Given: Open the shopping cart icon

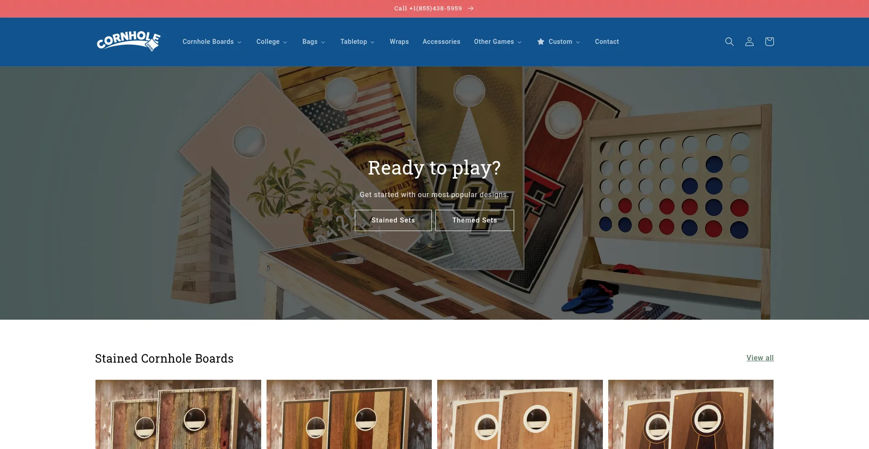Looking at the screenshot, I should (769, 42).
